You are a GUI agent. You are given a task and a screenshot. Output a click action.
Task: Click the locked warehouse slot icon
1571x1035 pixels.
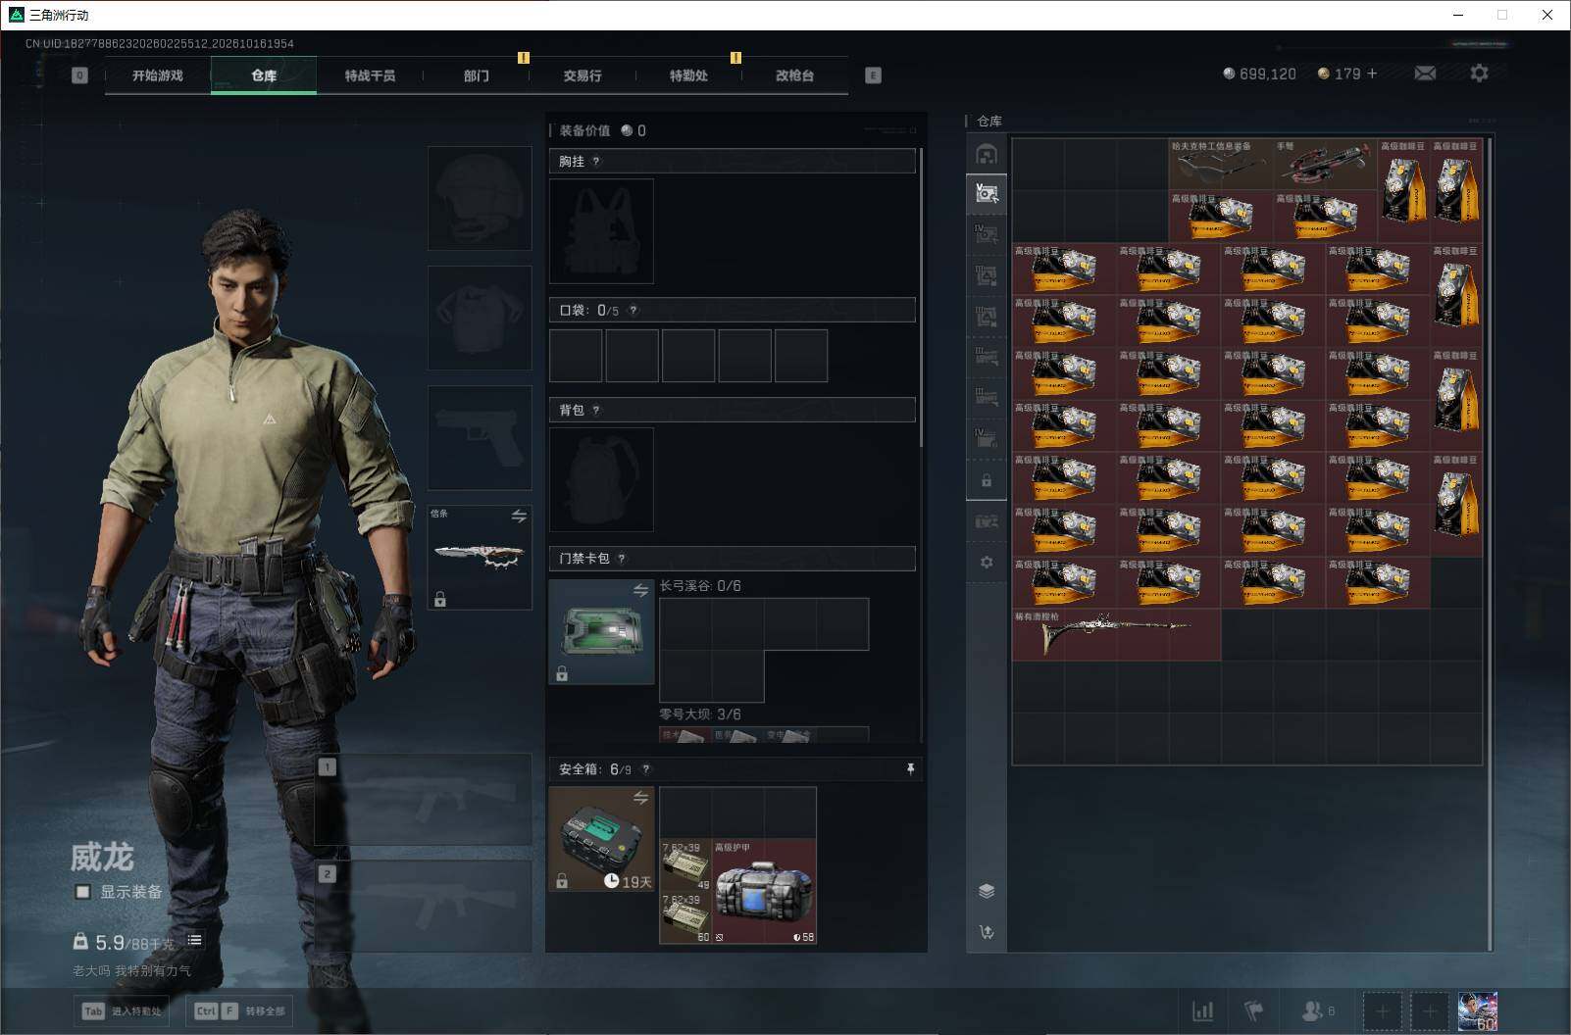(987, 481)
